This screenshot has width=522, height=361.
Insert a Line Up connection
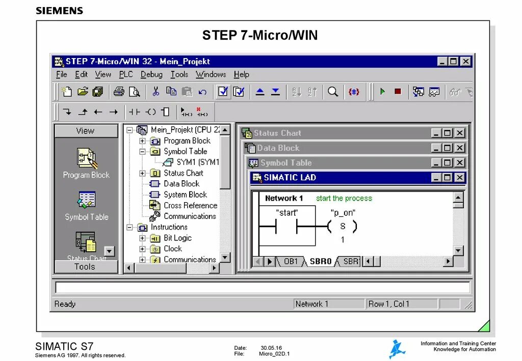83,112
